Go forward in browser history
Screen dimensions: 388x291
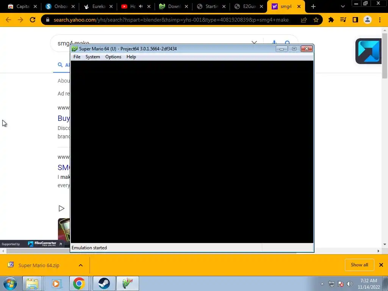(x=20, y=20)
